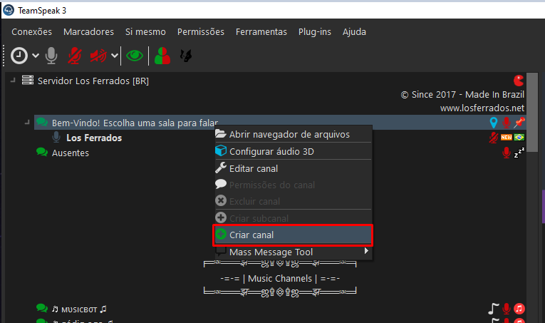Viewport: 545px width, 323px height.
Task: Click the black wolf toolbar icon
Action: pos(187,55)
